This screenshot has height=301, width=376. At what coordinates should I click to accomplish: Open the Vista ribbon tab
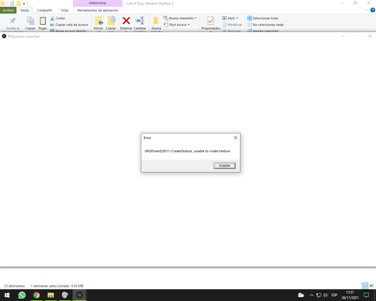[x=64, y=10]
